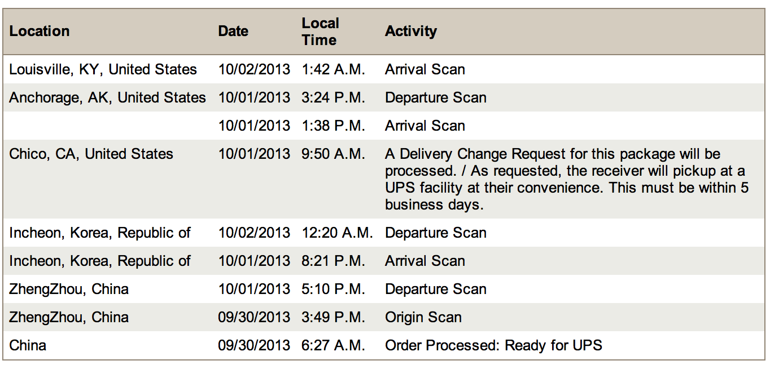Select the Chico, CA, United States location
The image size is (770, 365).
(x=91, y=154)
